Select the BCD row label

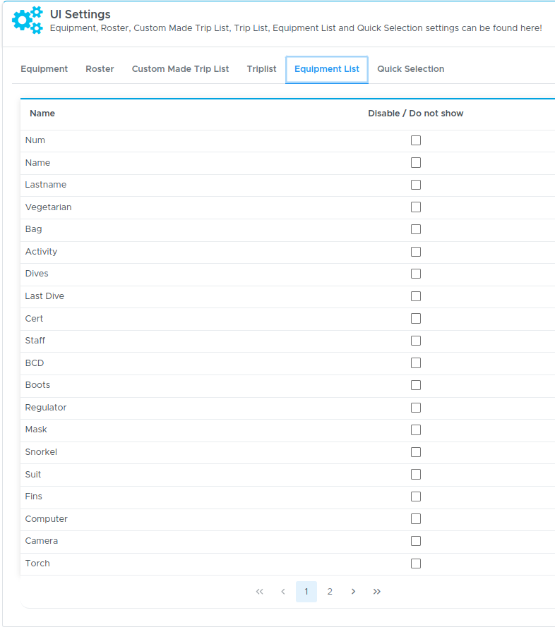click(35, 363)
